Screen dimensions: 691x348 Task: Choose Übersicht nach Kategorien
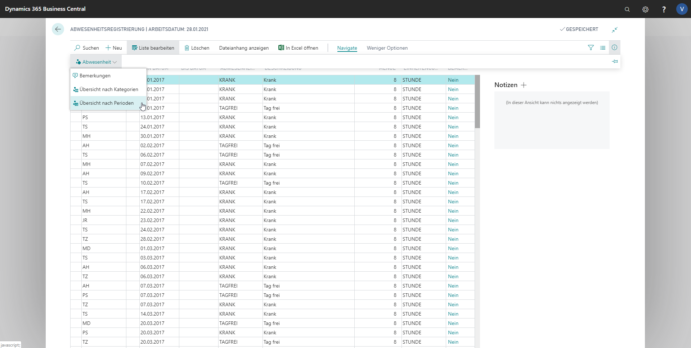click(x=109, y=89)
